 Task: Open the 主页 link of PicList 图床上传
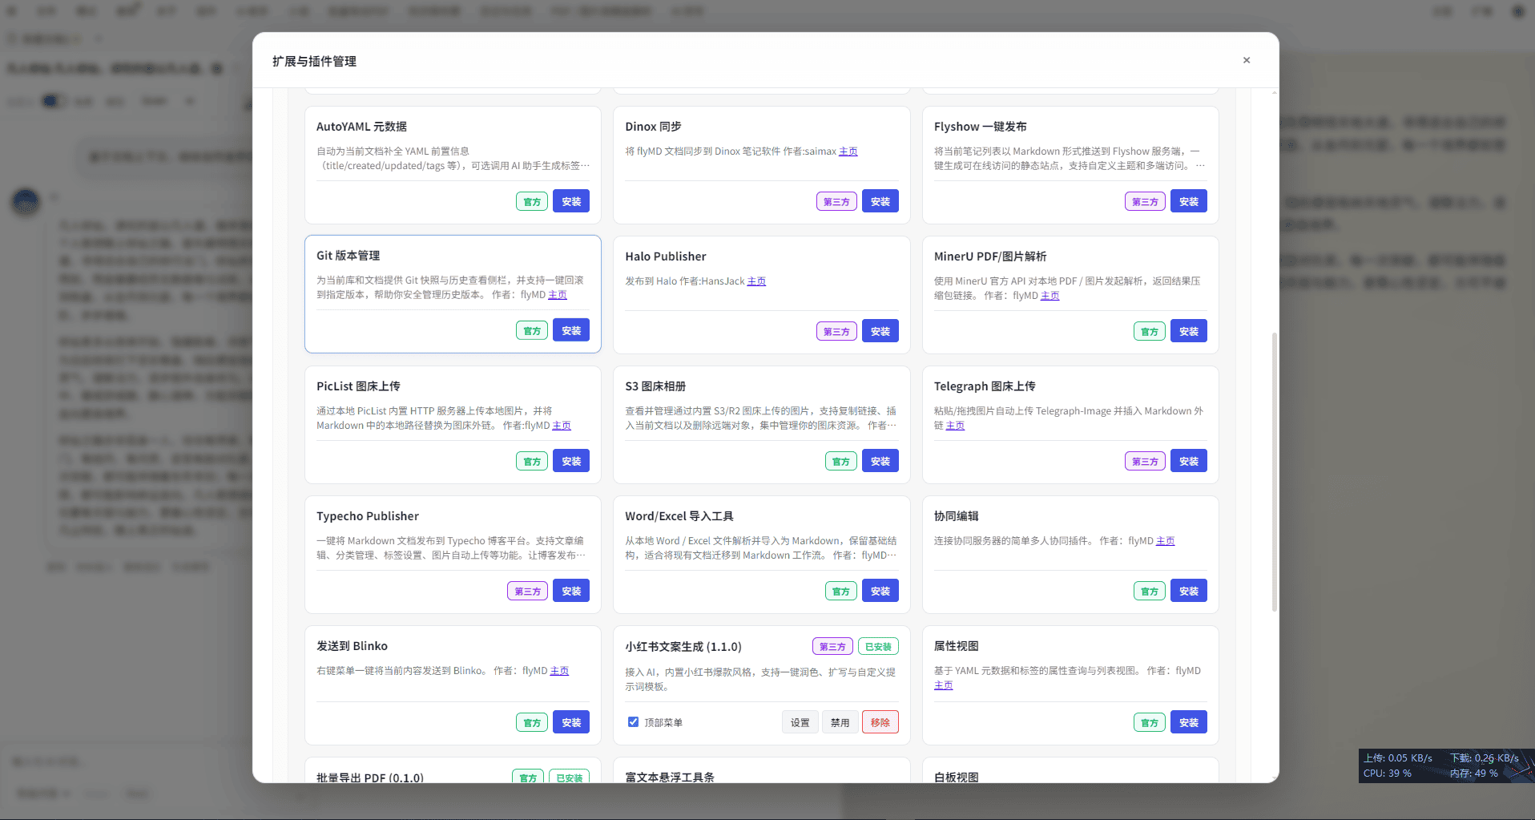click(x=562, y=426)
